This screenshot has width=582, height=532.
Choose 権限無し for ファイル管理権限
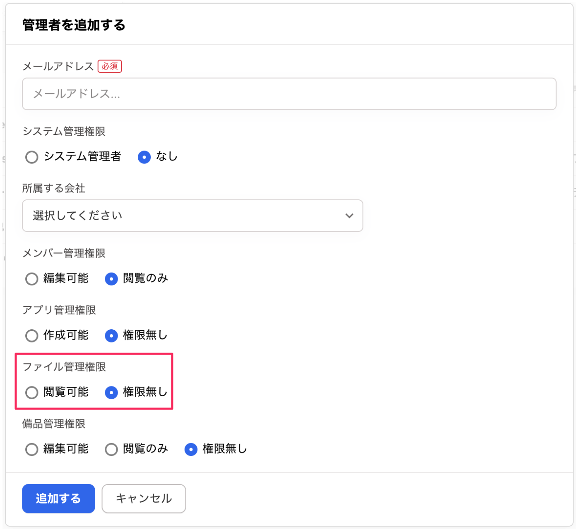click(x=111, y=392)
